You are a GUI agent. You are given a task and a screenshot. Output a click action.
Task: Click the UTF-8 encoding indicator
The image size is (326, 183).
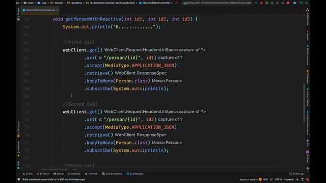click(278, 179)
